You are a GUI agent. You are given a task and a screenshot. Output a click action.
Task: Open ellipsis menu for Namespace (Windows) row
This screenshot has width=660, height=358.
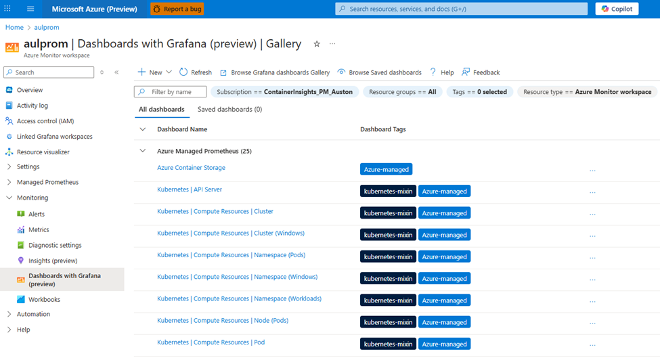pos(592,279)
